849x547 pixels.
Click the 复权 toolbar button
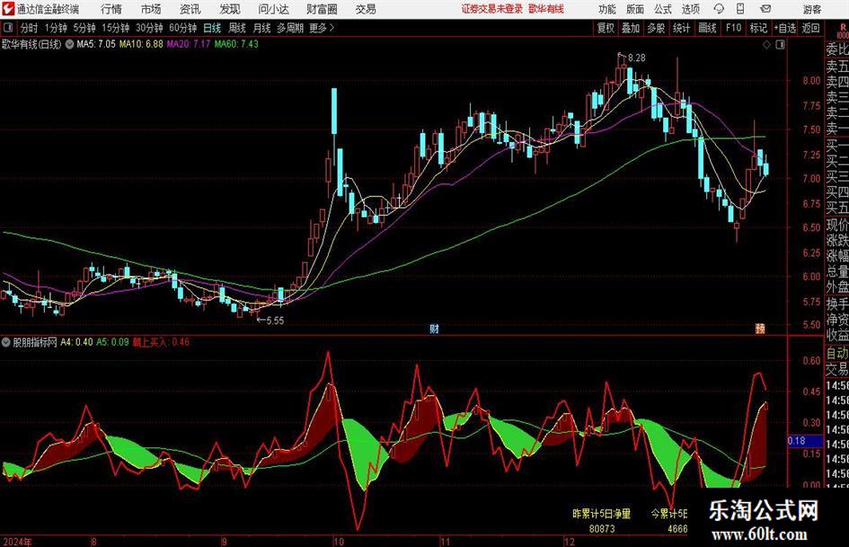point(606,28)
